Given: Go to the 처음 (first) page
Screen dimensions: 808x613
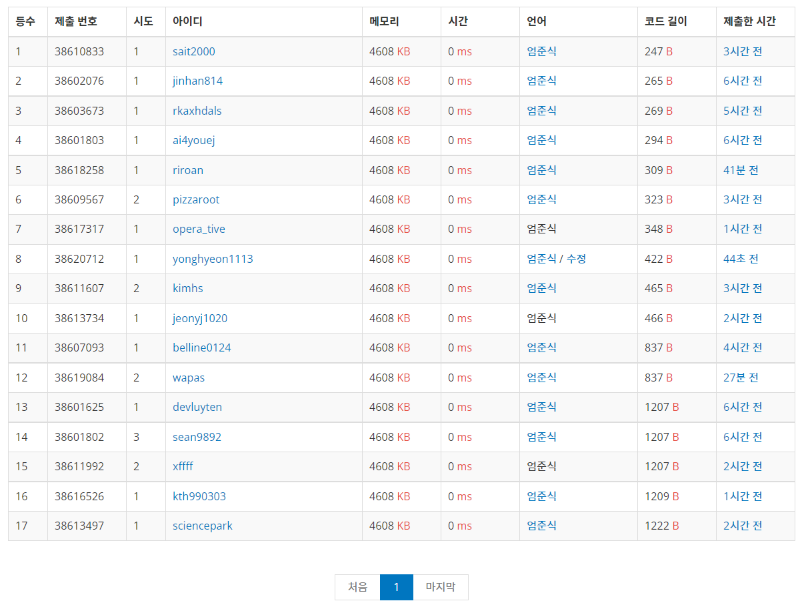Looking at the screenshot, I should 357,587.
